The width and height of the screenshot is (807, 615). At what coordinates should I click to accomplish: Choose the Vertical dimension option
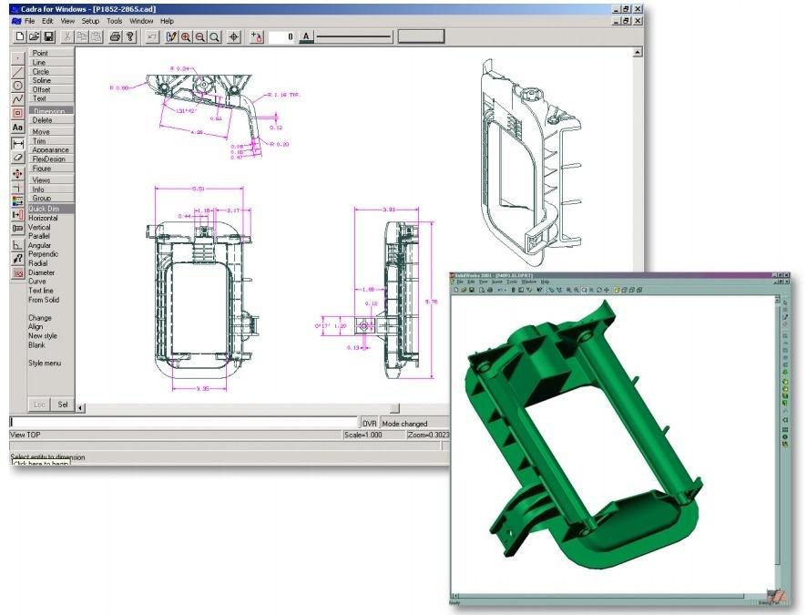[x=39, y=227]
